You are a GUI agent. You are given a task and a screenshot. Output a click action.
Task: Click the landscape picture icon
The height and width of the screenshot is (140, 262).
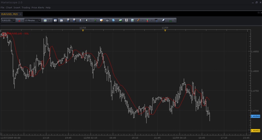tap(120, 20)
